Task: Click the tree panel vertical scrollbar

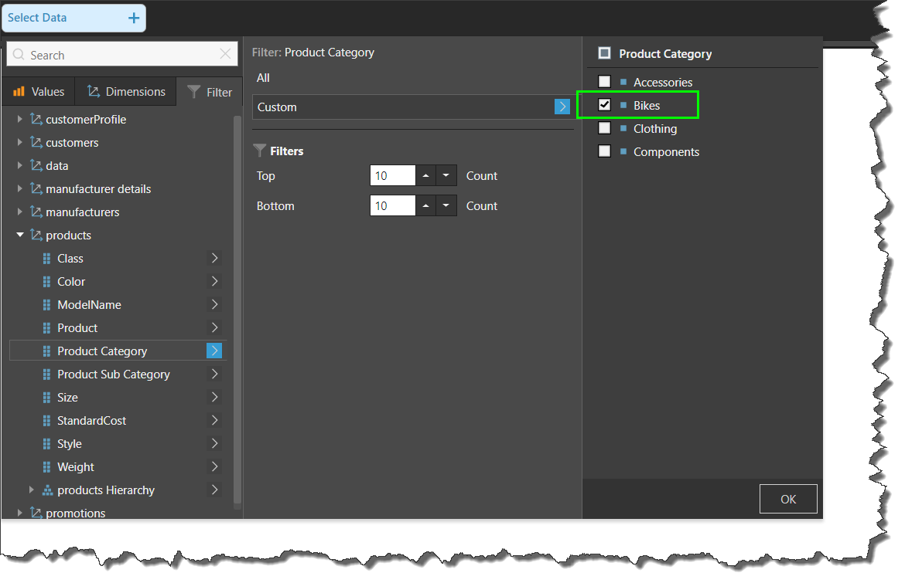Action: (x=237, y=311)
